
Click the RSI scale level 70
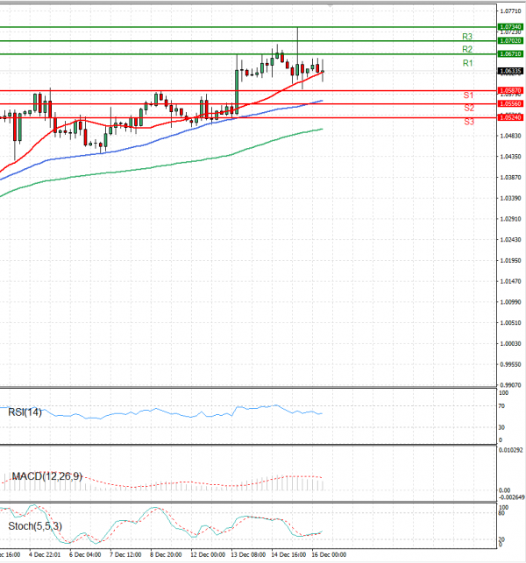point(501,406)
